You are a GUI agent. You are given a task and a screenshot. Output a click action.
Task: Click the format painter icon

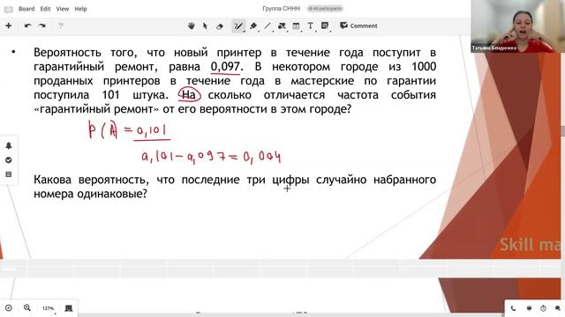pyautogui.click(x=61, y=26)
